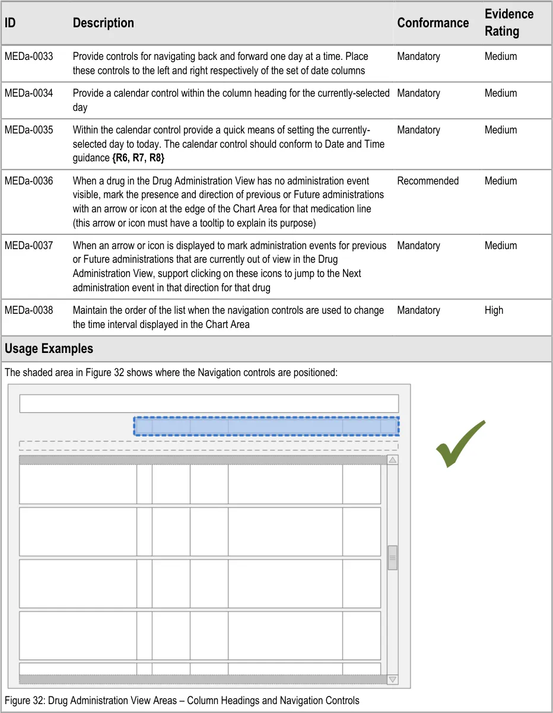
Task: Click the scroll down arrow in the figure
Action: [x=392, y=680]
